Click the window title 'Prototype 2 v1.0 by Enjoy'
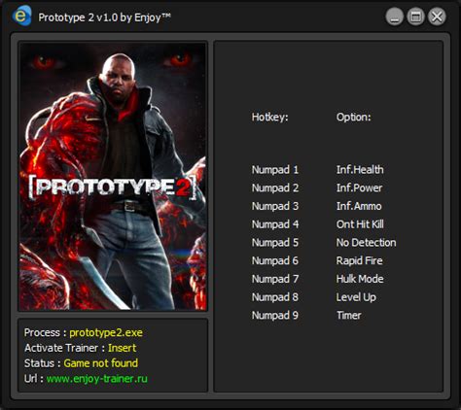461x410 pixels. pyautogui.click(x=104, y=17)
